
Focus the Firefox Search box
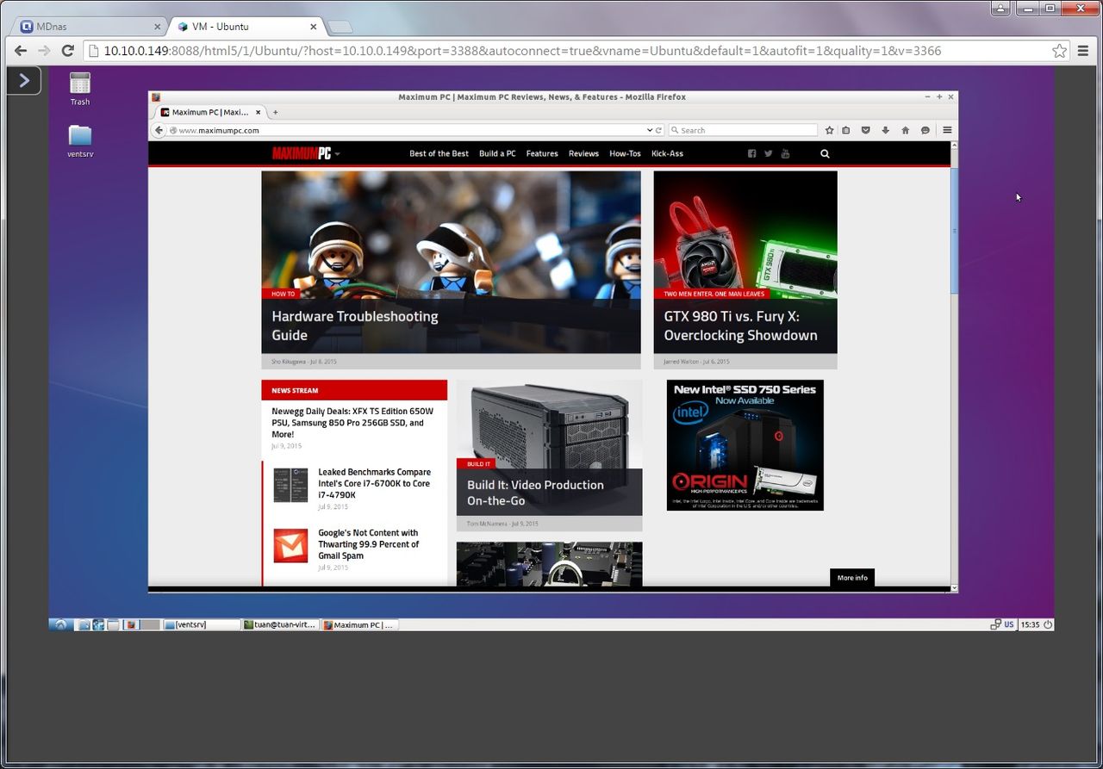743,130
